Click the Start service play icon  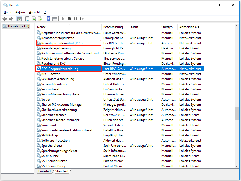(63, 19)
